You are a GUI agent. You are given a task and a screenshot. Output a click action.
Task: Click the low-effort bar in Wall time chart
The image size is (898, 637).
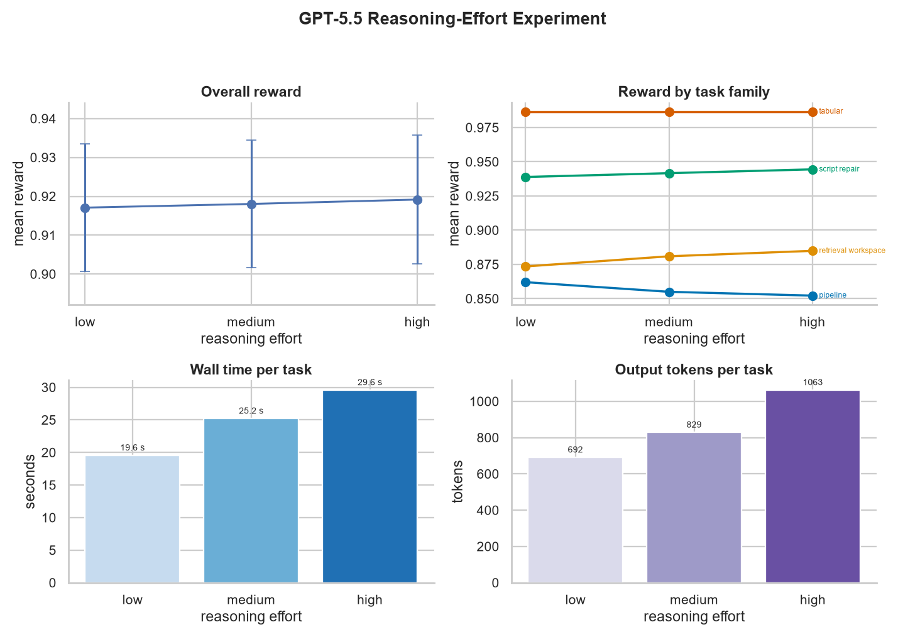tap(133, 520)
